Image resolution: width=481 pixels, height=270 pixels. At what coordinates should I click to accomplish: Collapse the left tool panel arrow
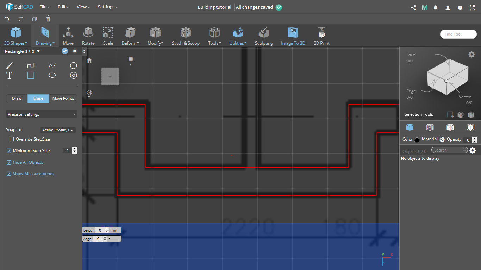point(84,51)
